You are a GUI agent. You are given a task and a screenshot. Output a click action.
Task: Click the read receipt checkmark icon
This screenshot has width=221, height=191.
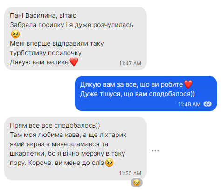(207, 104)
